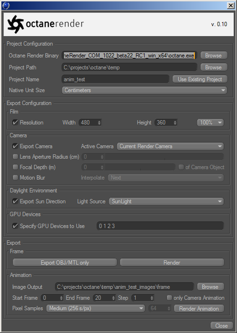Click the Focal Depth number field
Viewport: 237px width, 333px height.
pyautogui.click(x=91, y=167)
